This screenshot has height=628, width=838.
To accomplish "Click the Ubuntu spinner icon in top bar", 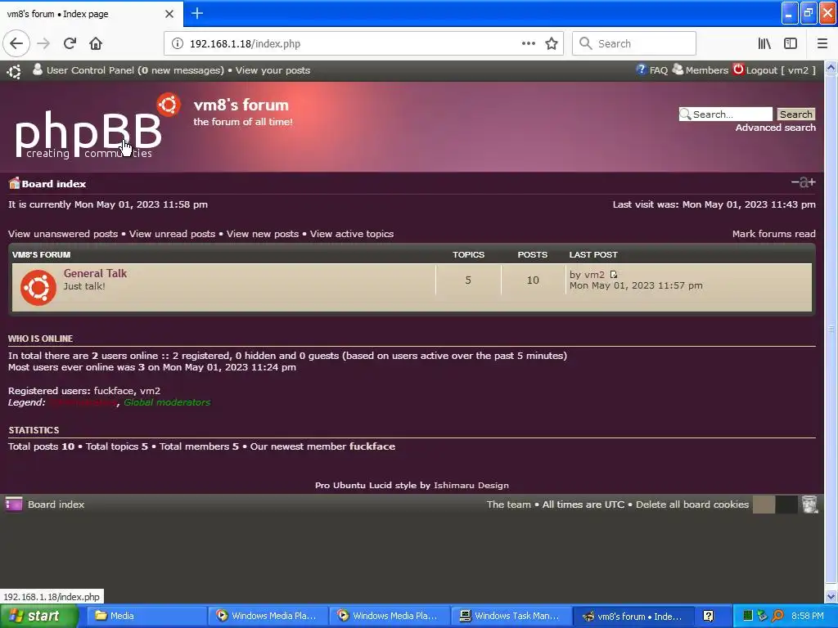I will (x=15, y=71).
